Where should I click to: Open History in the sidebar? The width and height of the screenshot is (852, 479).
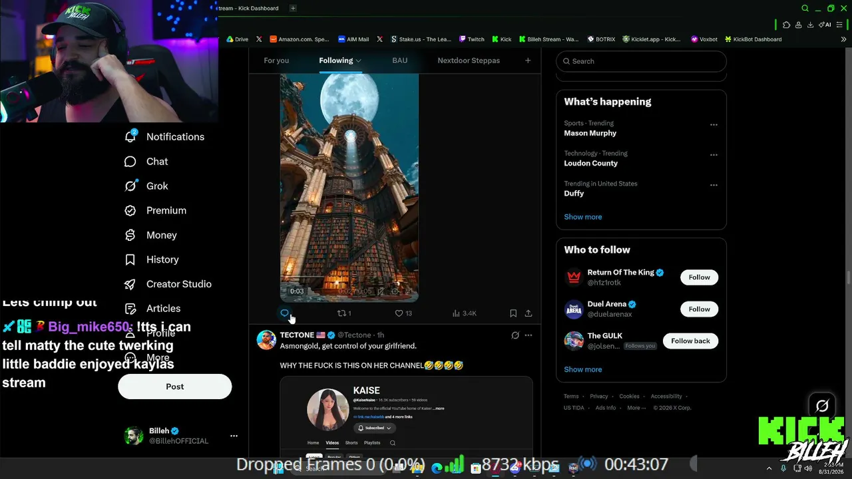pyautogui.click(x=152, y=259)
